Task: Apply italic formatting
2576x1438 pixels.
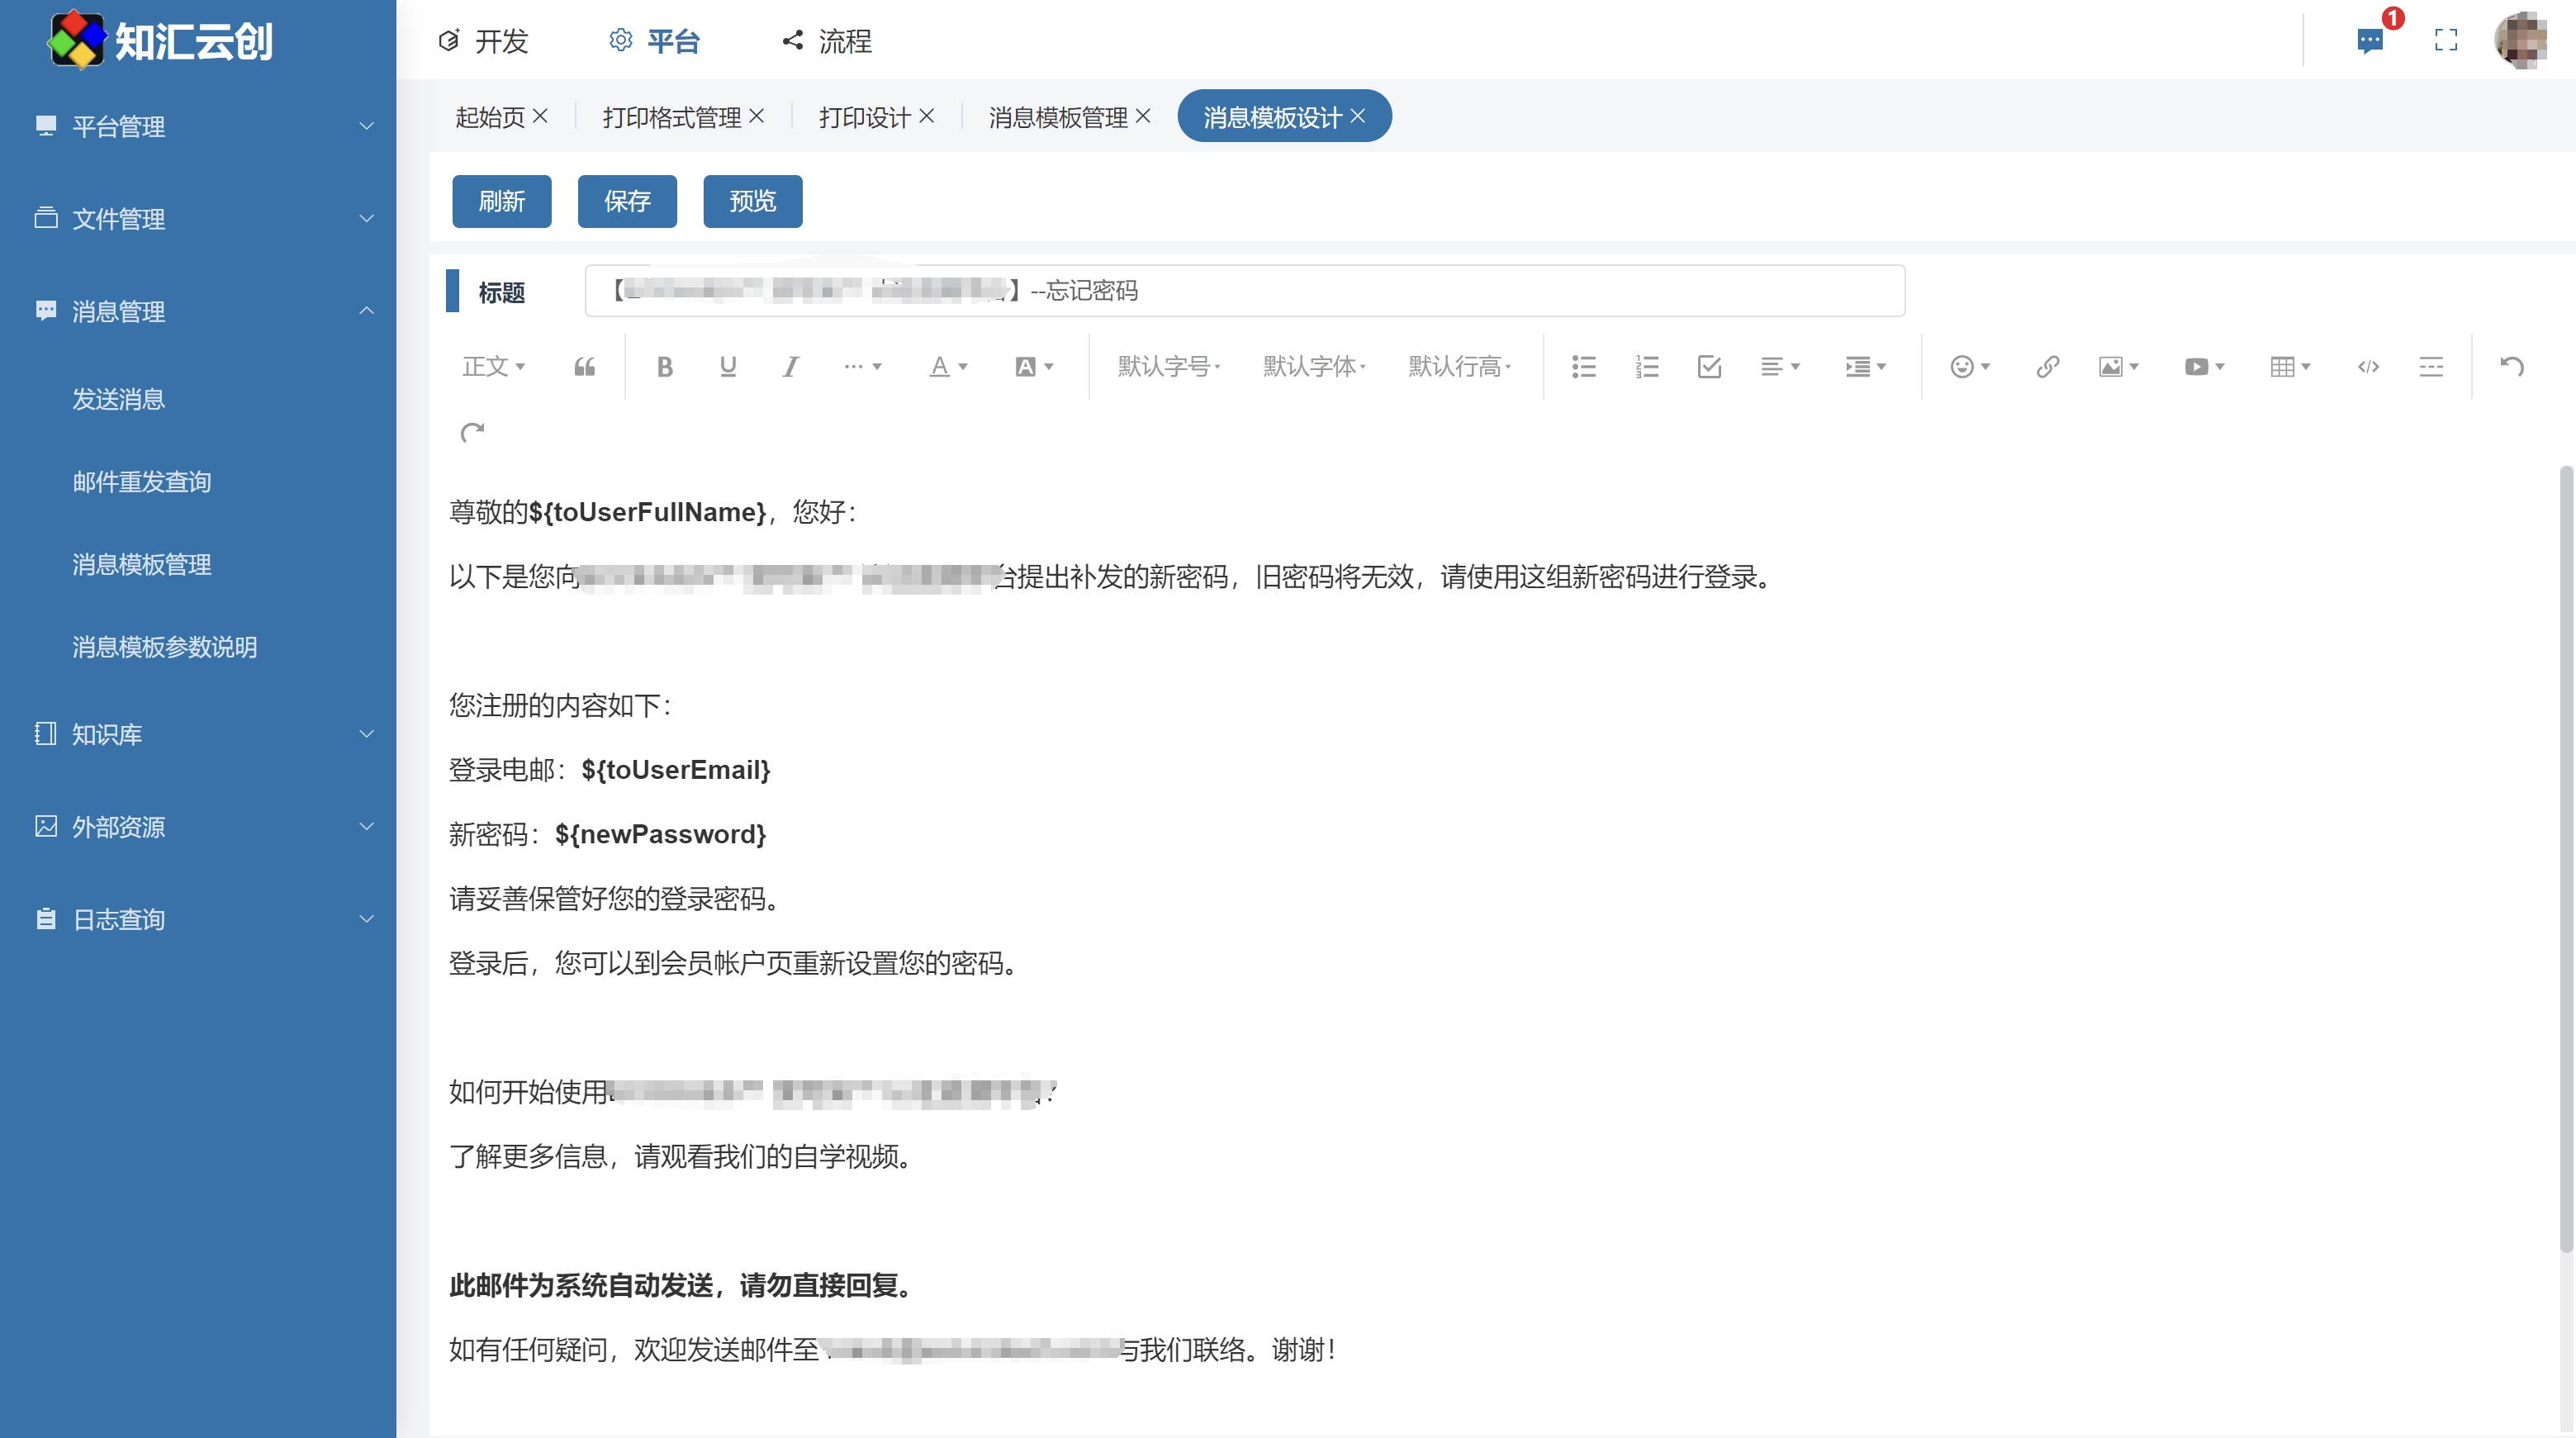Action: point(791,367)
